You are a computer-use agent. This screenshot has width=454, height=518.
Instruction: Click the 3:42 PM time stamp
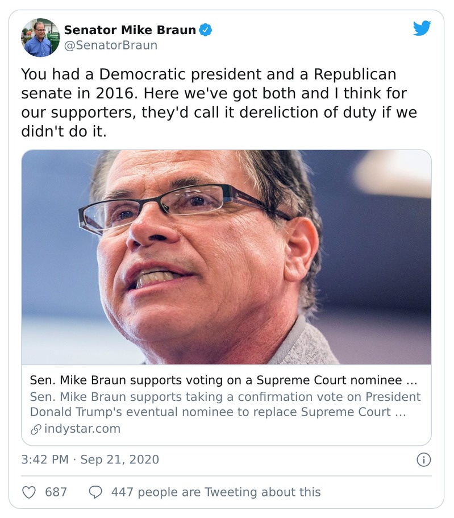pyautogui.click(x=45, y=459)
